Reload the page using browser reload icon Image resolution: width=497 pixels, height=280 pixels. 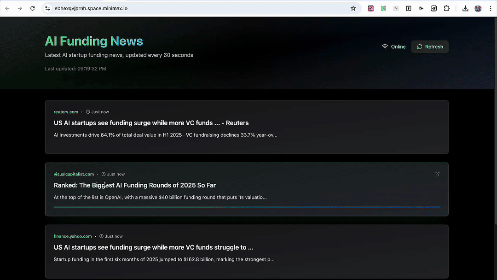[32, 8]
